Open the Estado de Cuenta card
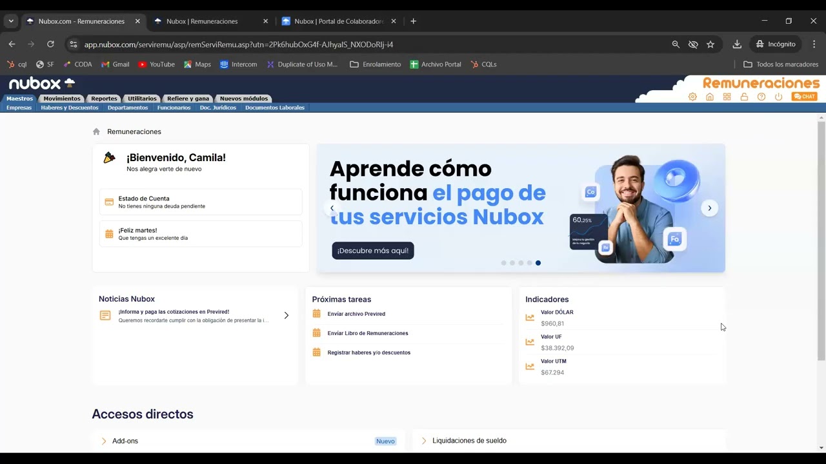 click(x=201, y=202)
